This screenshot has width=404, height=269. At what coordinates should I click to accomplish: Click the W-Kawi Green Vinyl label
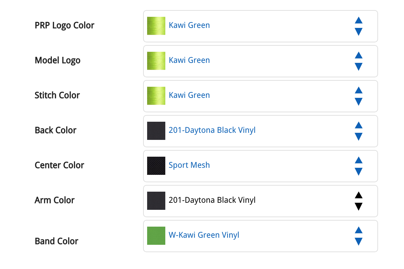[x=204, y=235]
